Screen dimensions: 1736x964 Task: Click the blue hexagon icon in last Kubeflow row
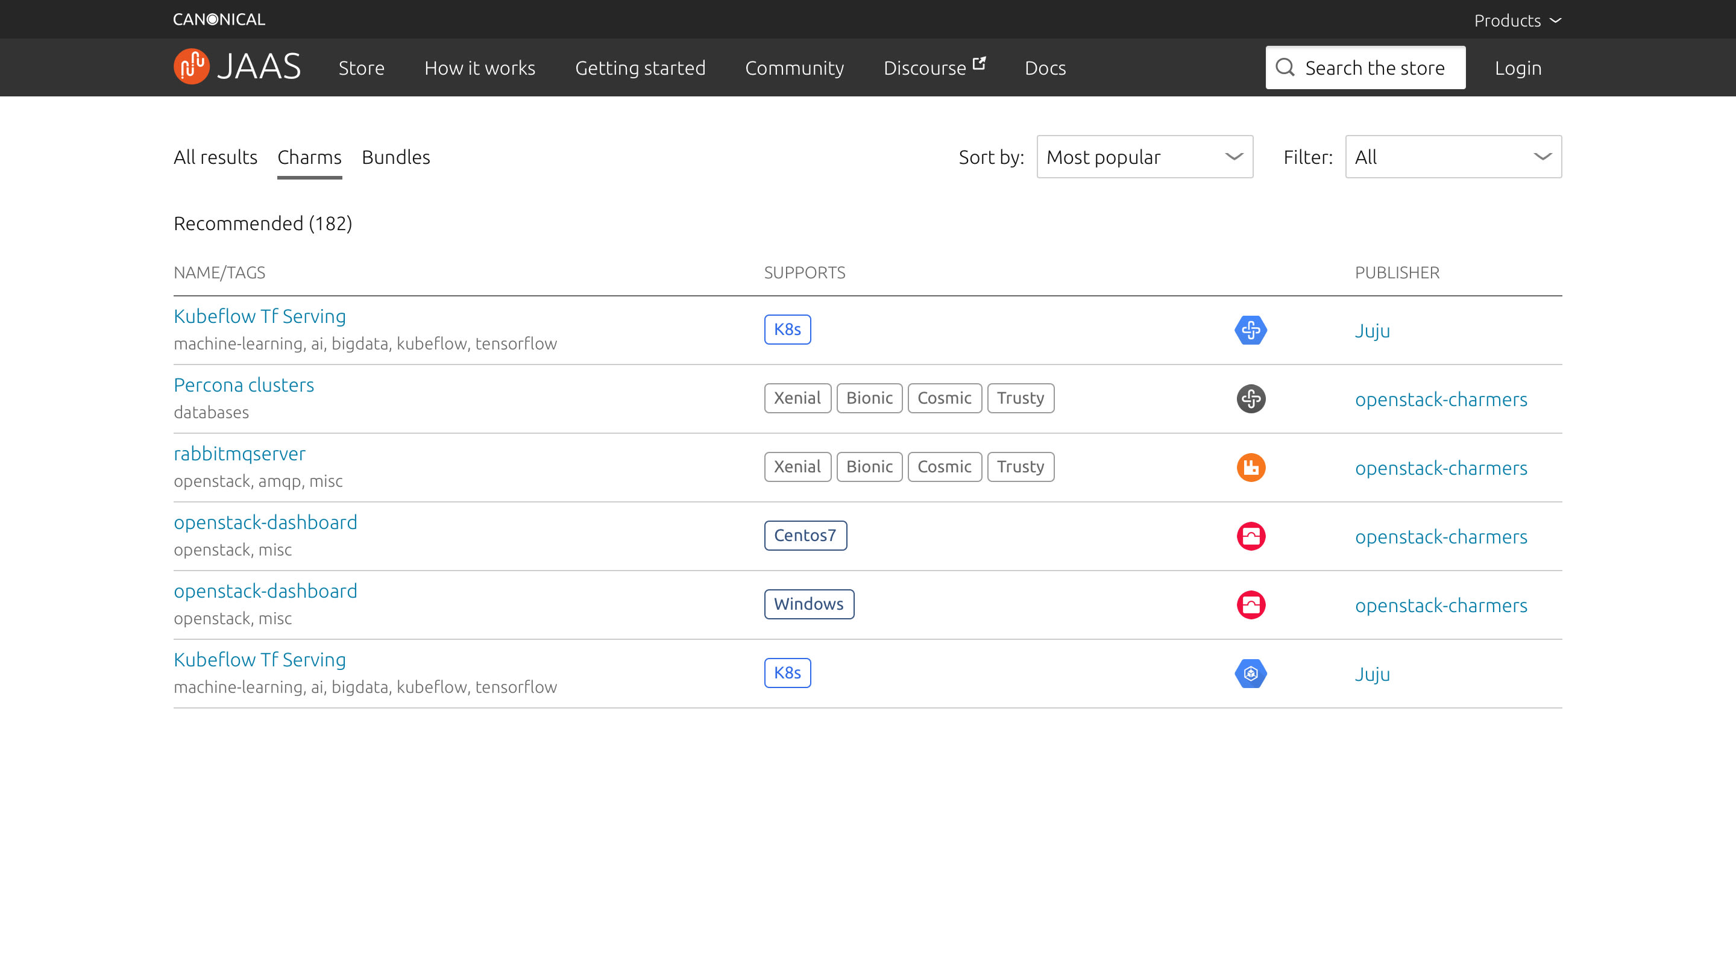[1251, 674]
